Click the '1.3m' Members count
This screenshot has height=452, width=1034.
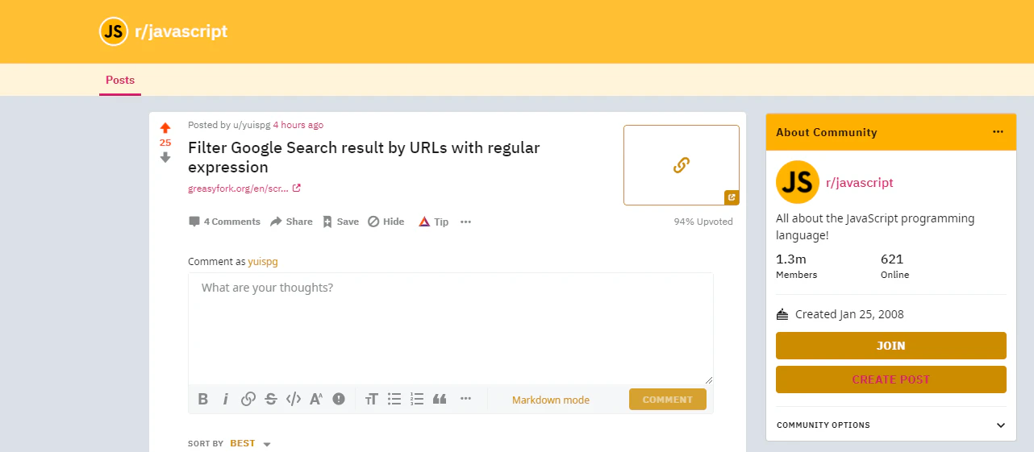coord(791,259)
